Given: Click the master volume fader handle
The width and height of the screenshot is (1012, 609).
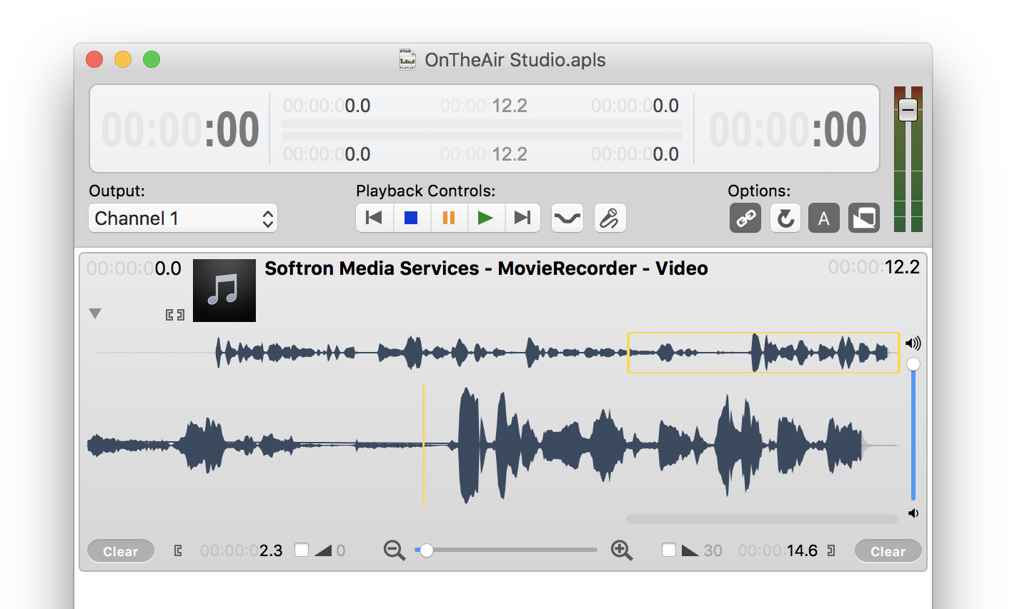Looking at the screenshot, I should (x=908, y=110).
